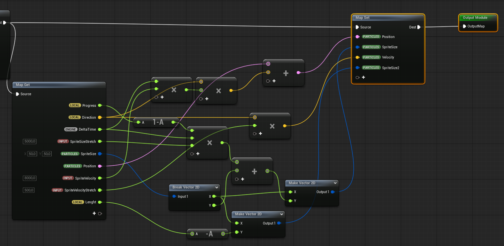
Task: Click the add pin plus on Map Get
Action: click(x=94, y=213)
